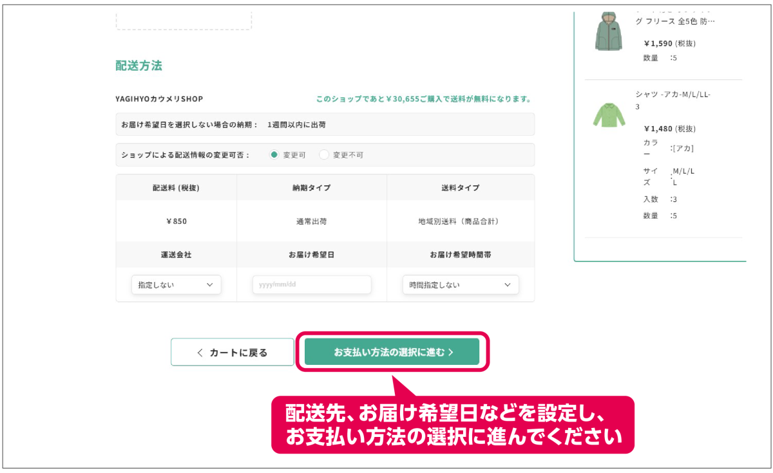Click the ¥850 shipping fee cell
The image size is (773, 473).
176,221
